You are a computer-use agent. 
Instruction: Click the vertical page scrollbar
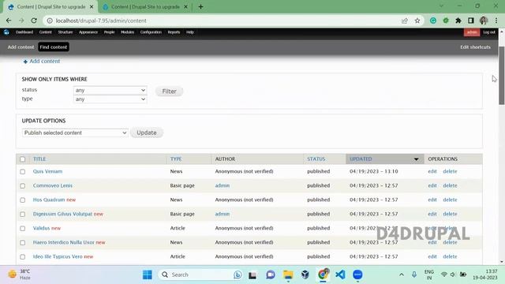point(502,76)
